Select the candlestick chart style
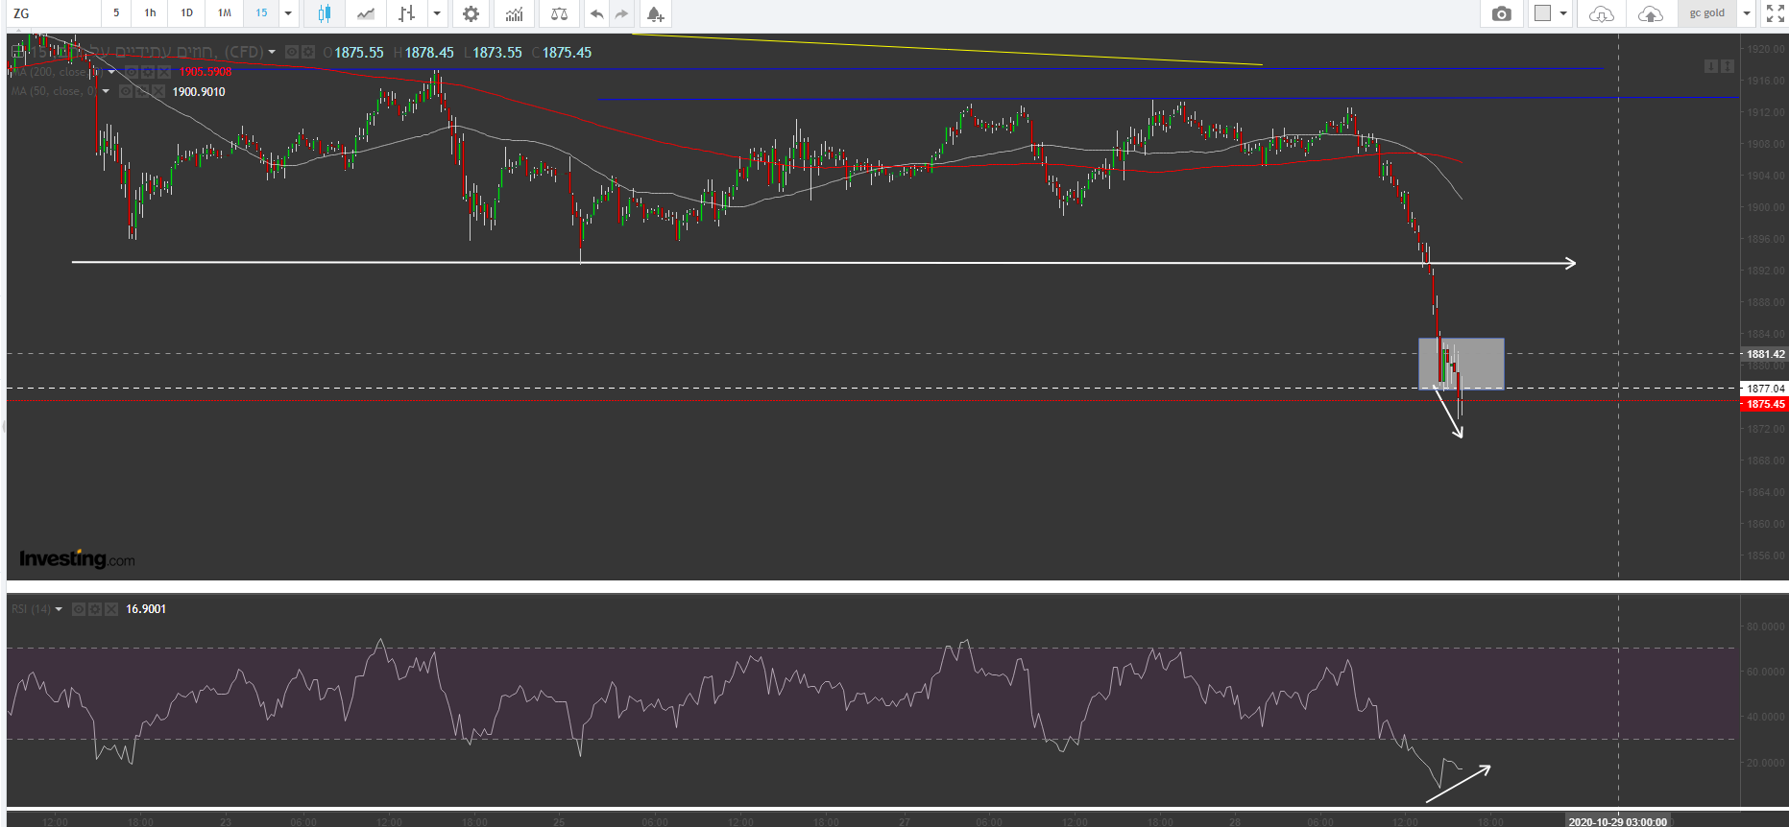The width and height of the screenshot is (1789, 827). [324, 13]
